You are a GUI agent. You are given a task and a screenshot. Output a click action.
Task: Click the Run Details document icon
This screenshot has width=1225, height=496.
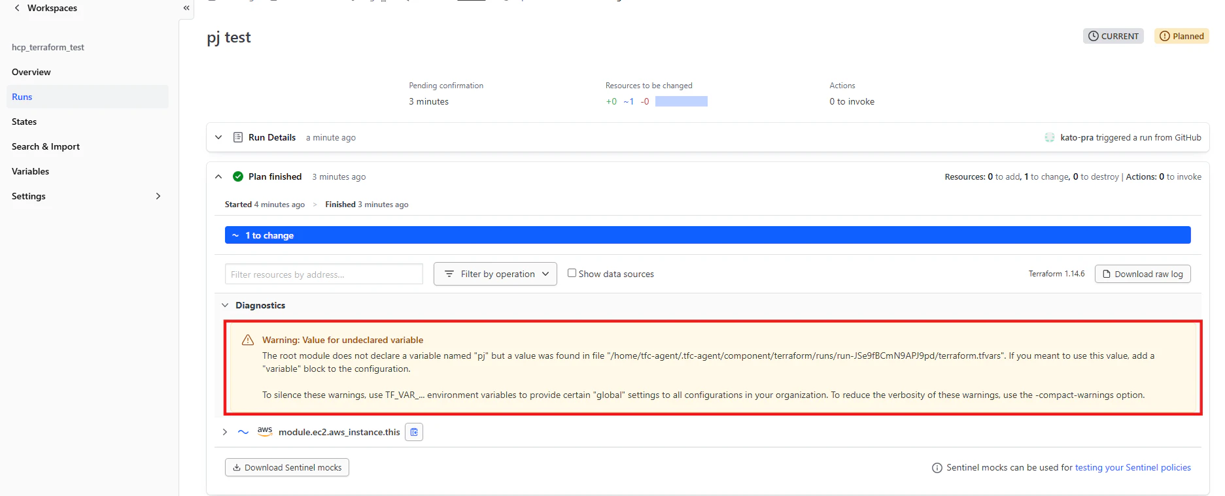coord(238,137)
